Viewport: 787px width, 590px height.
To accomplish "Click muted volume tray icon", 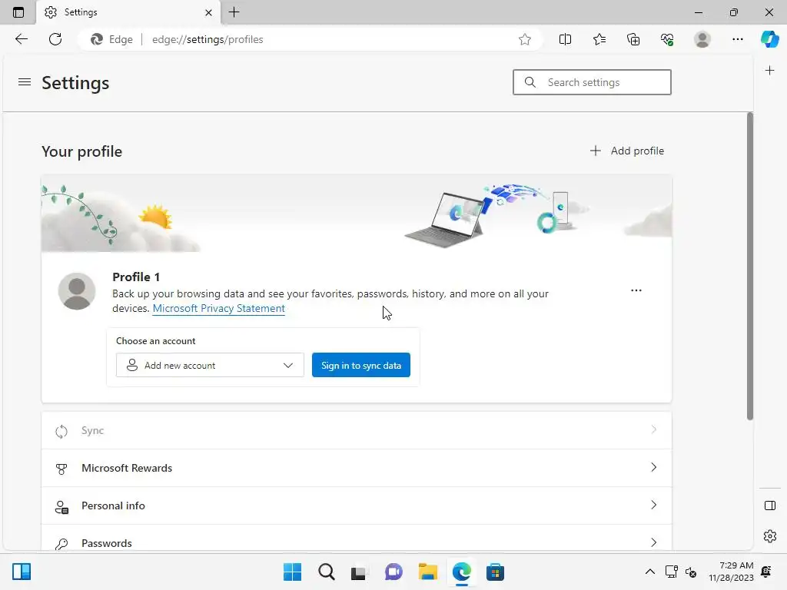I will pos(691,572).
